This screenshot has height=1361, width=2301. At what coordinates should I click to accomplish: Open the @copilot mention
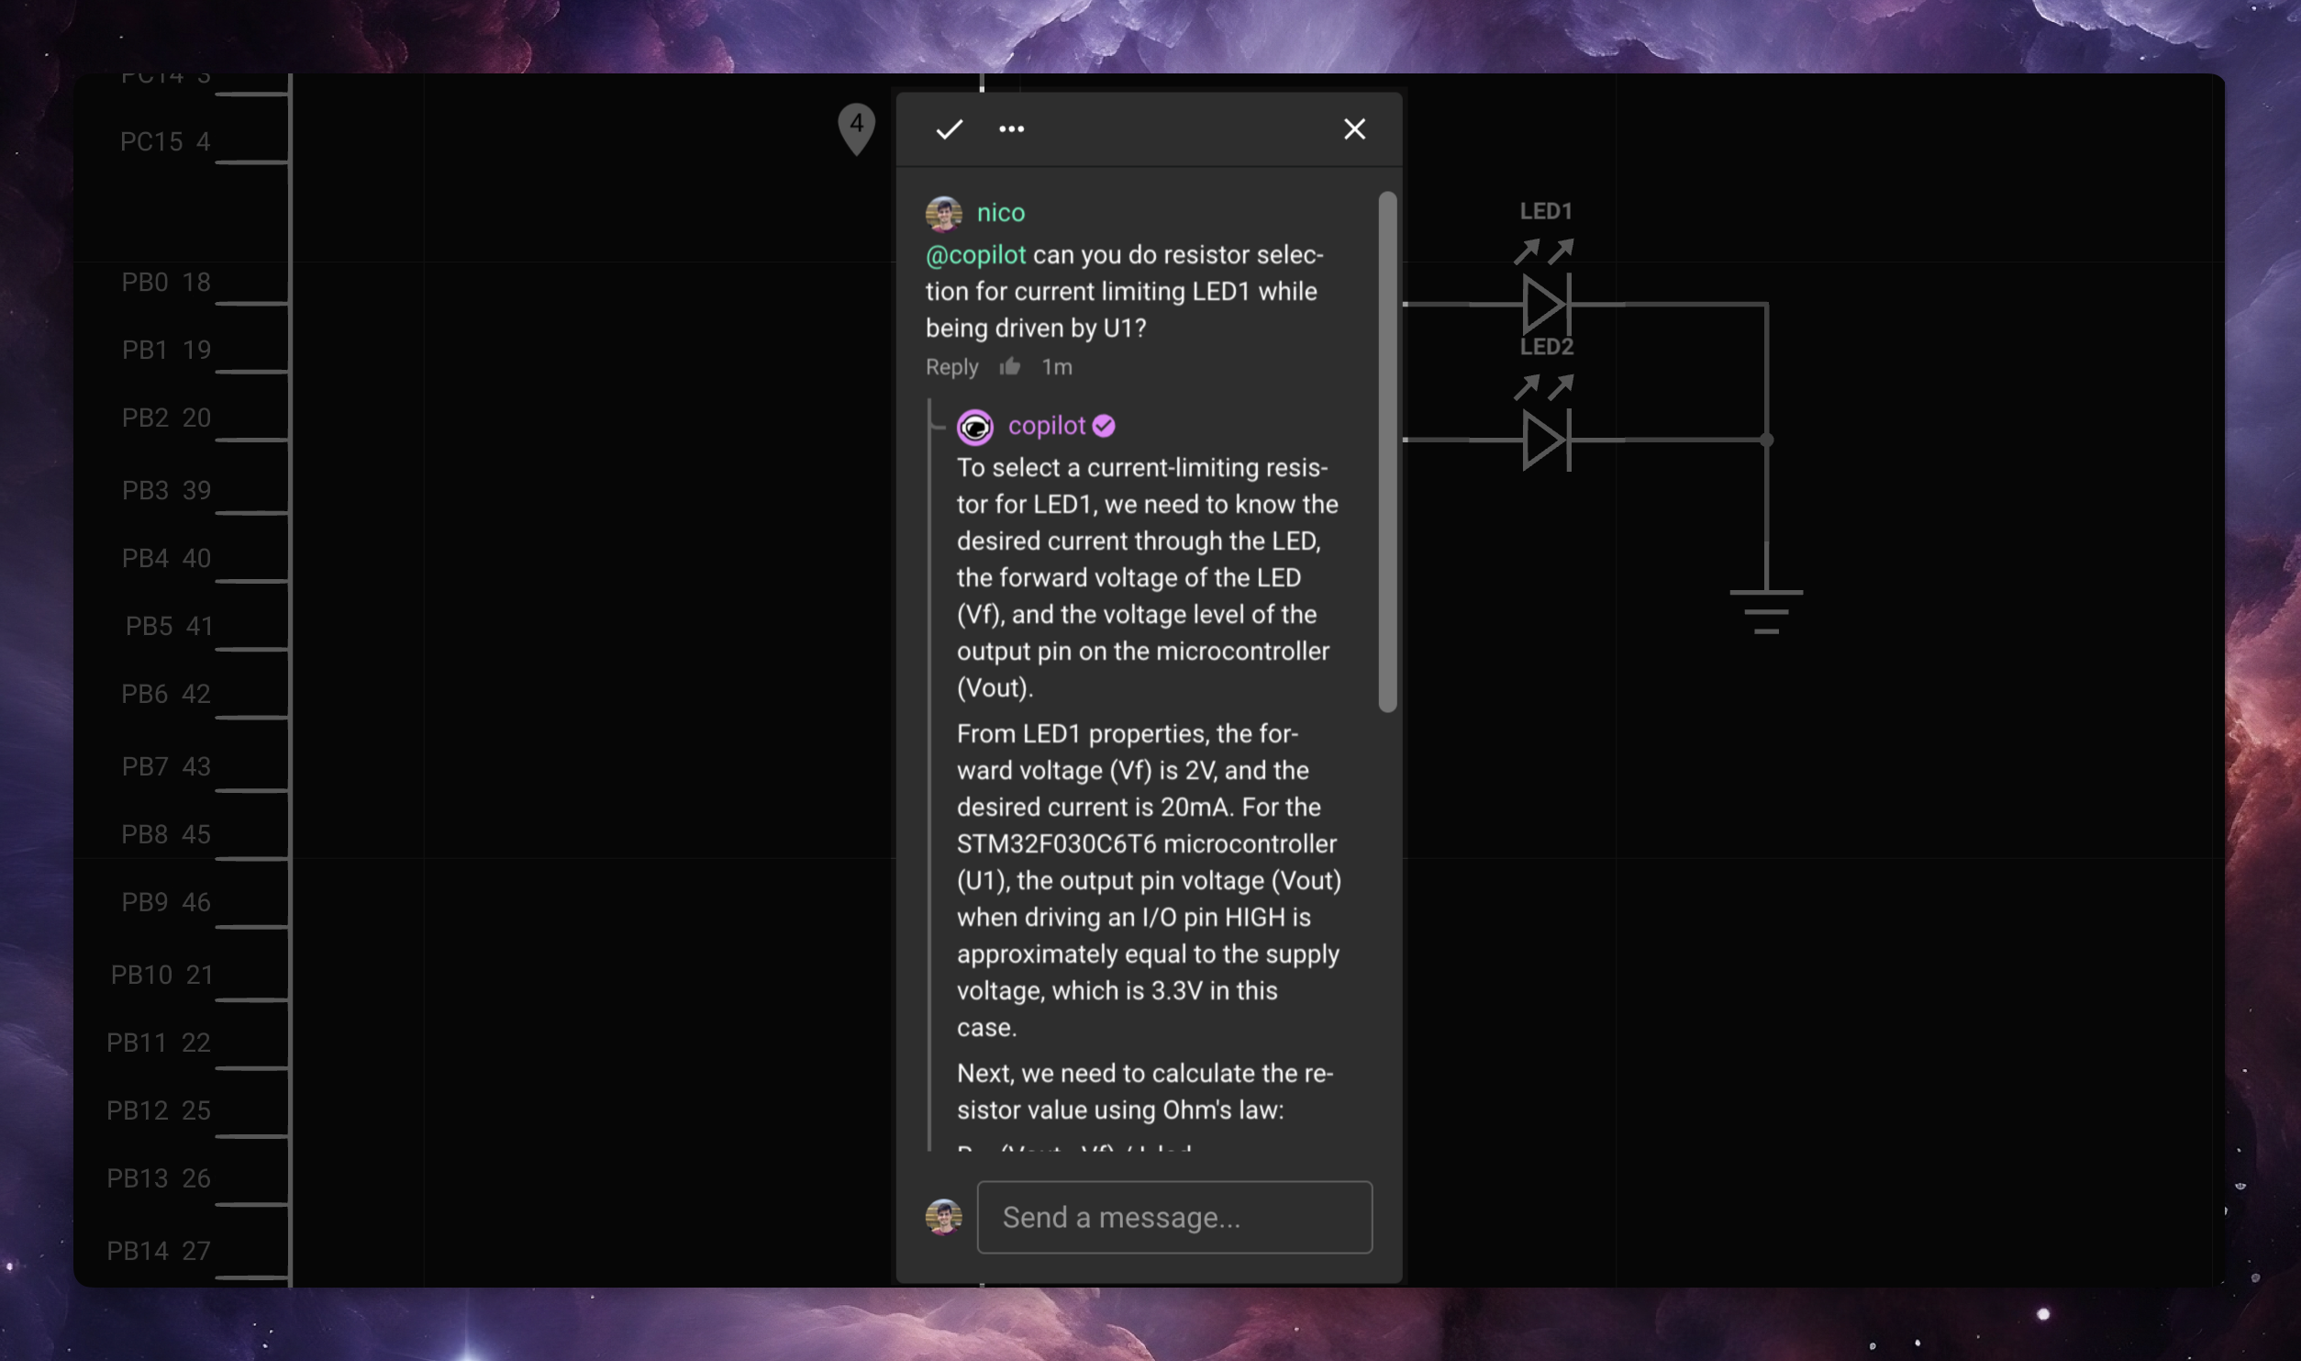coord(976,255)
